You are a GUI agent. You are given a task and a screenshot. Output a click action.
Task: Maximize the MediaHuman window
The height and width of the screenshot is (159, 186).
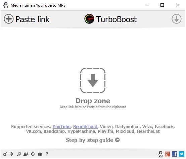pyautogui.click(x=162, y=5)
